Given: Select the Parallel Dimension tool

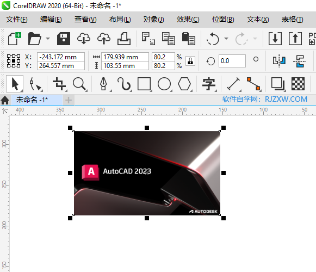Looking at the screenshot, I should click(233, 84).
